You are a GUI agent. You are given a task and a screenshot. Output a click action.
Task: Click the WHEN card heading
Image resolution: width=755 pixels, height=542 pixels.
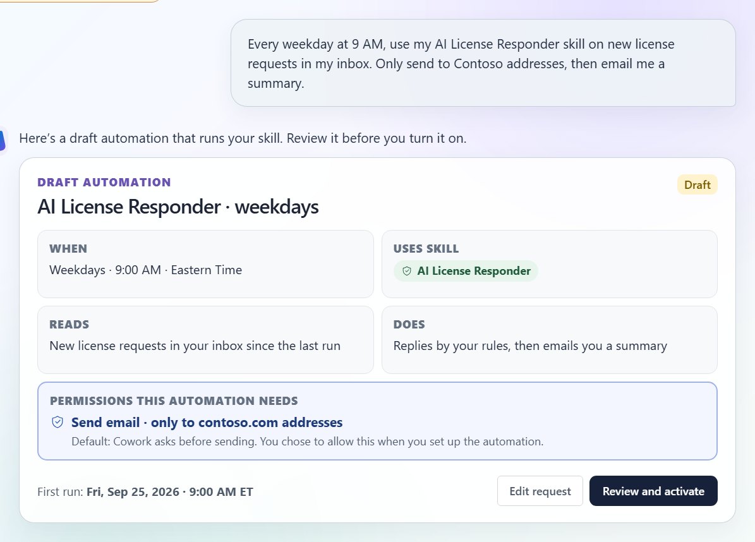(x=68, y=249)
